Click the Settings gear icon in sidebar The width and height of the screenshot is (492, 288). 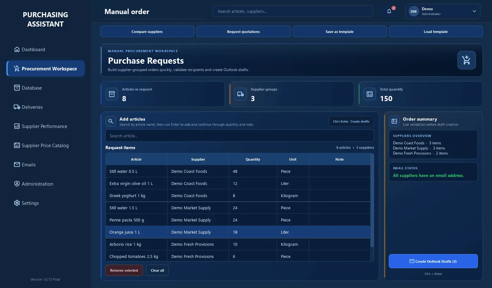17,203
